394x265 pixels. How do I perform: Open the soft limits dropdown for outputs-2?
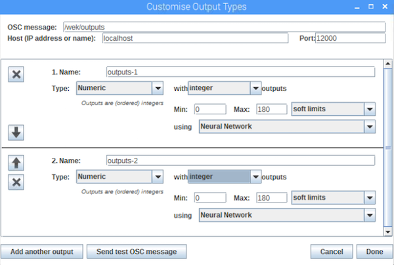pyautogui.click(x=334, y=197)
